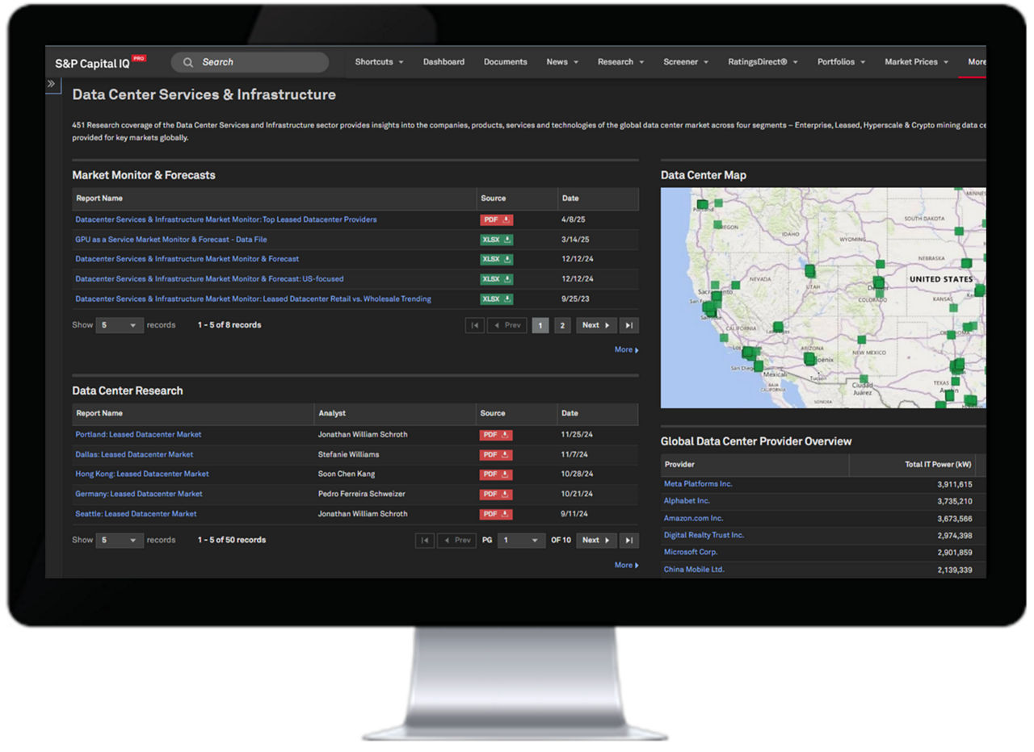Download XLSX for Market Monitor & Forecast: US-focused

497,279
